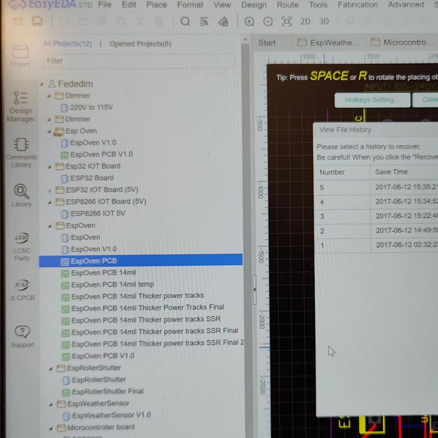This screenshot has height=438, width=438.
Task: Click the Save toolbar icon
Action: 37,21
